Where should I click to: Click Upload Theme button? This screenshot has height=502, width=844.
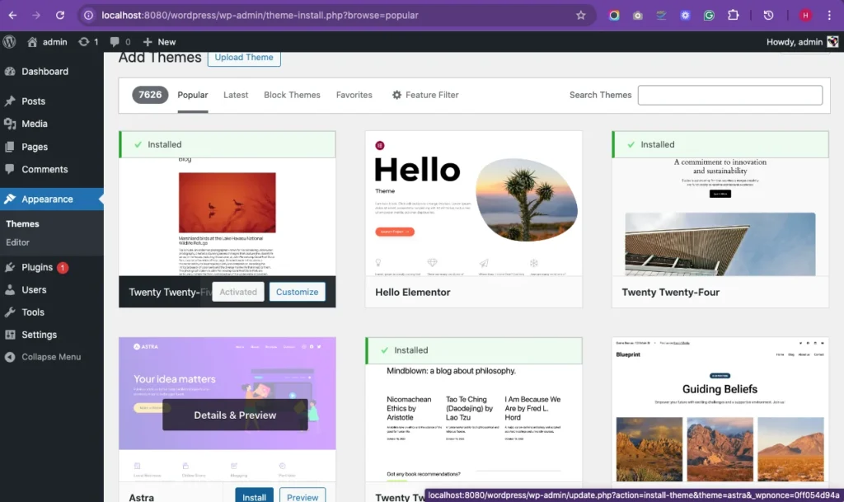244,57
